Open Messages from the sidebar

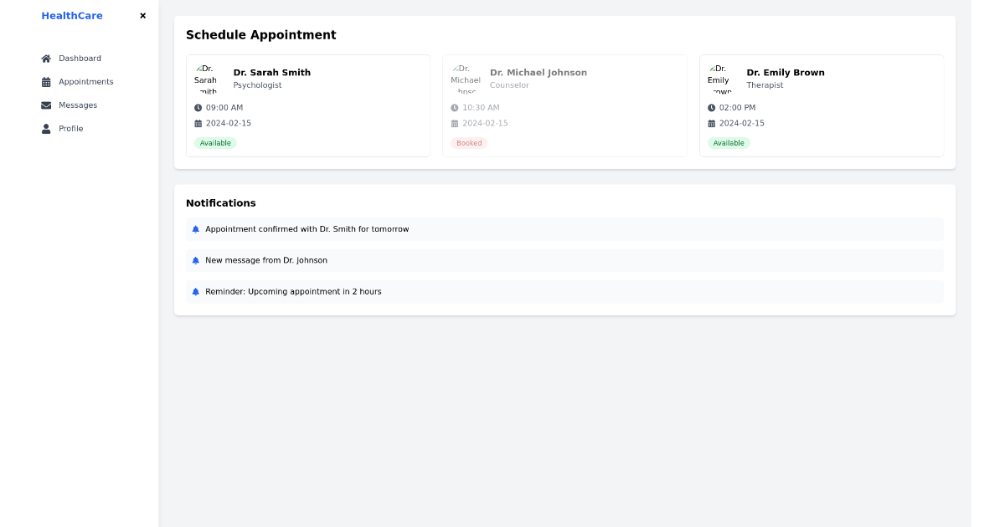pyautogui.click(x=78, y=105)
